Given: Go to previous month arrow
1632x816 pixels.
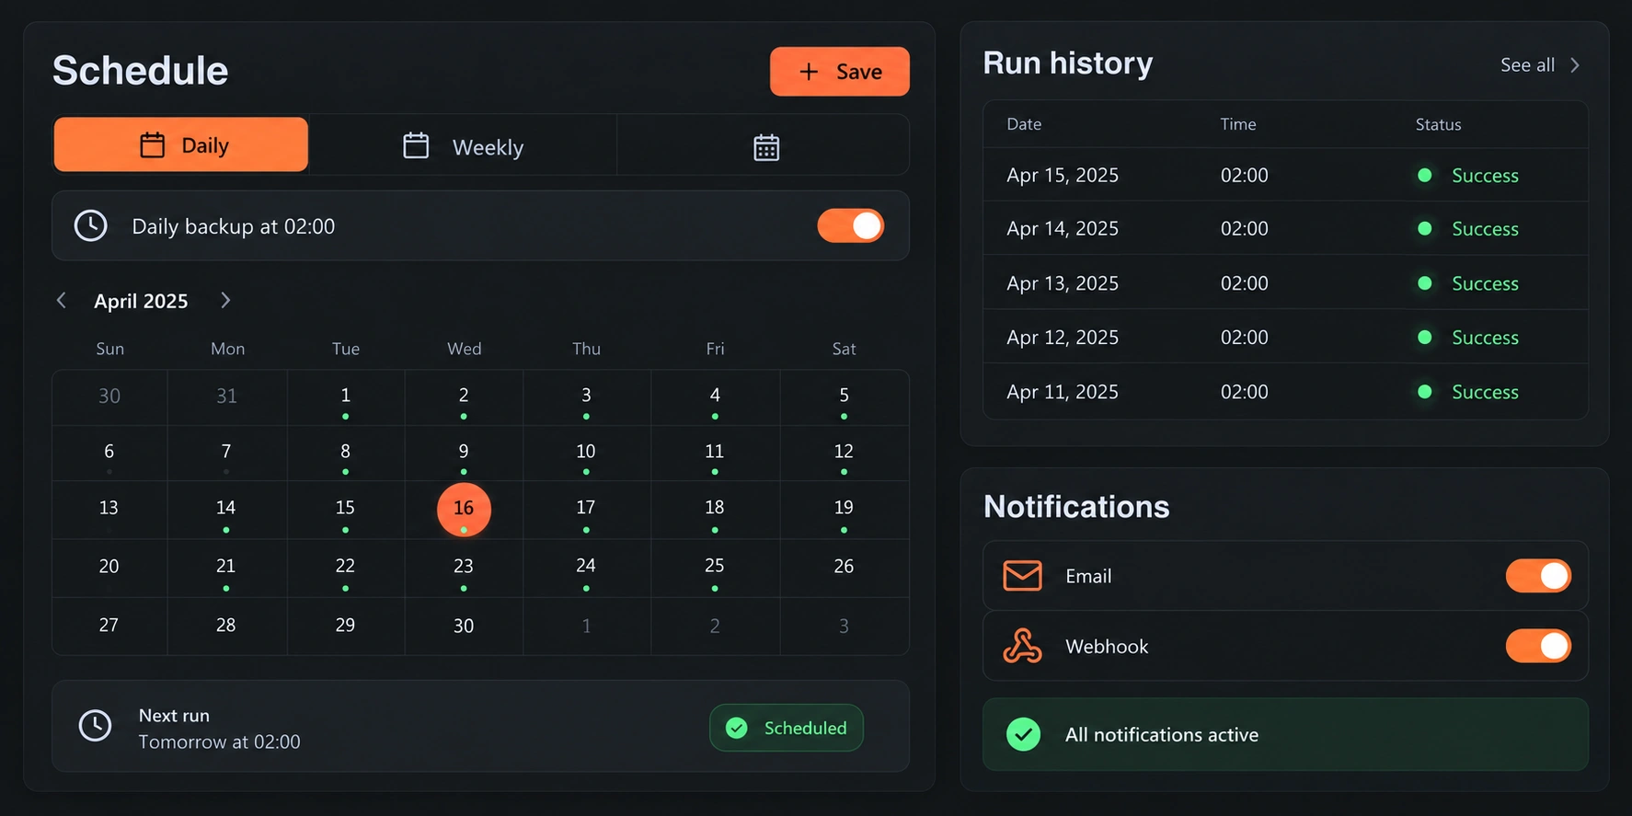Looking at the screenshot, I should 62,300.
